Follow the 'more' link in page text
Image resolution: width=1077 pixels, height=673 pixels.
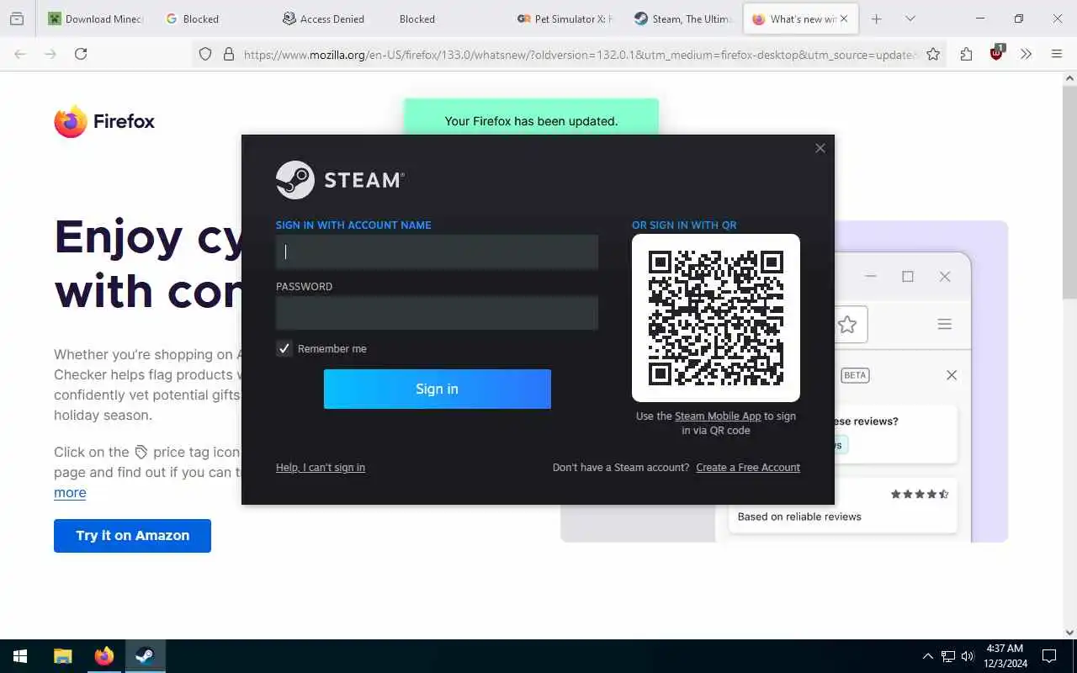coord(70,493)
